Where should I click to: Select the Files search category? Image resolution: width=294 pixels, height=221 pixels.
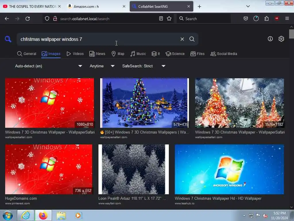[198, 54]
